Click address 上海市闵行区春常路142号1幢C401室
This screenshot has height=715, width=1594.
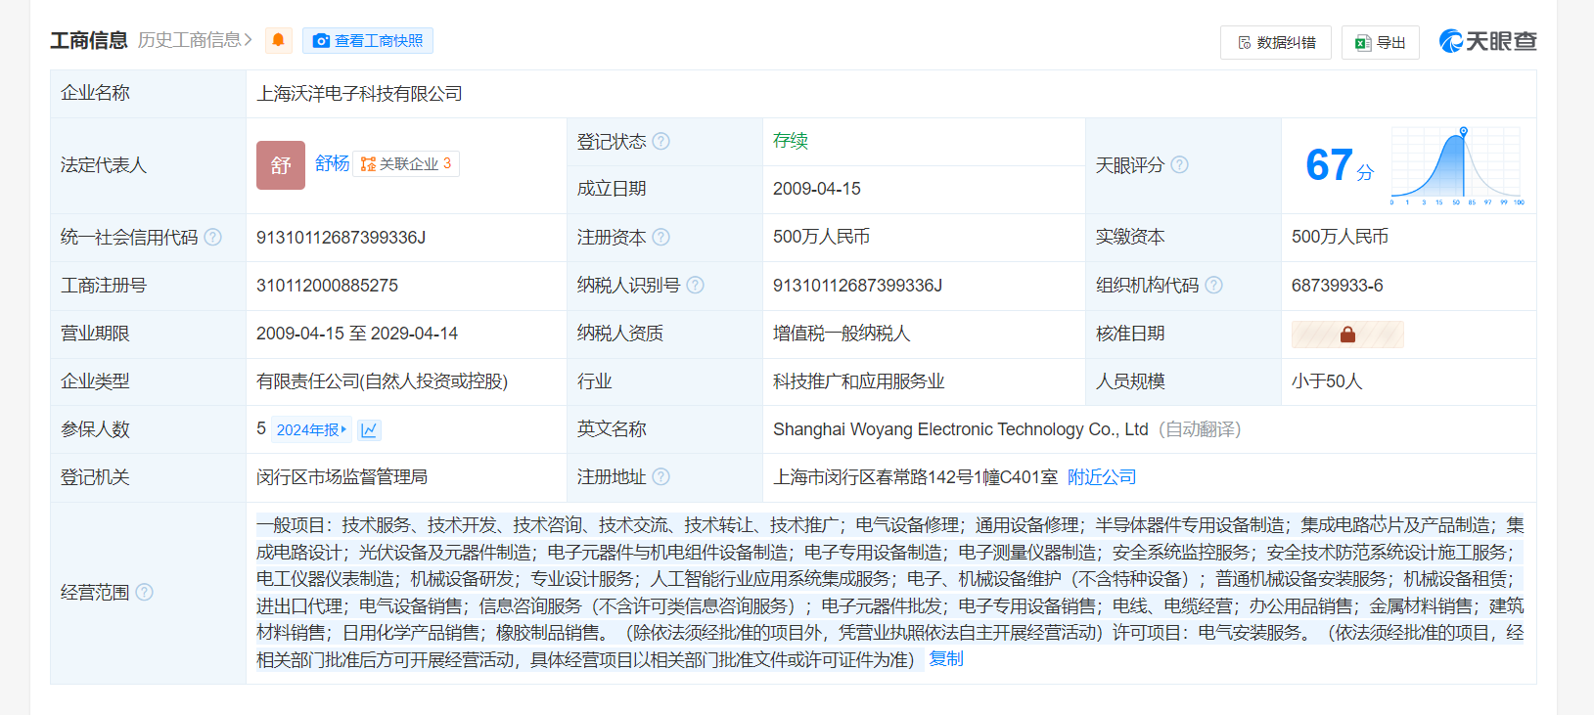click(915, 477)
